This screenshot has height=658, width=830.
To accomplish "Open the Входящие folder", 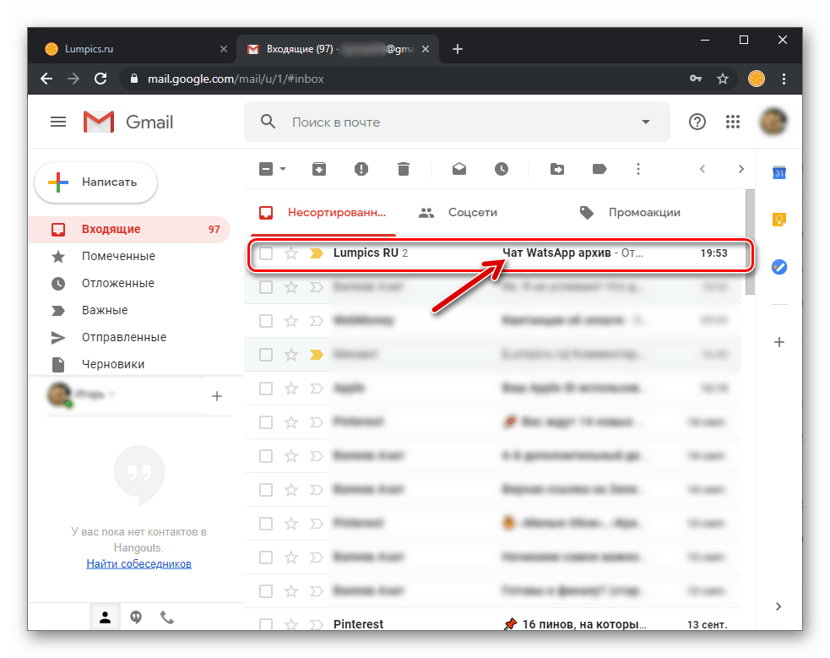I will (130, 229).
